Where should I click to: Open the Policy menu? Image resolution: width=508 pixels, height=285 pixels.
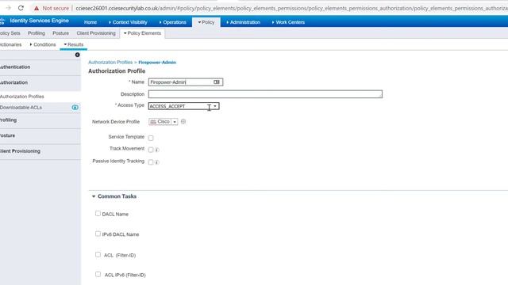(206, 22)
